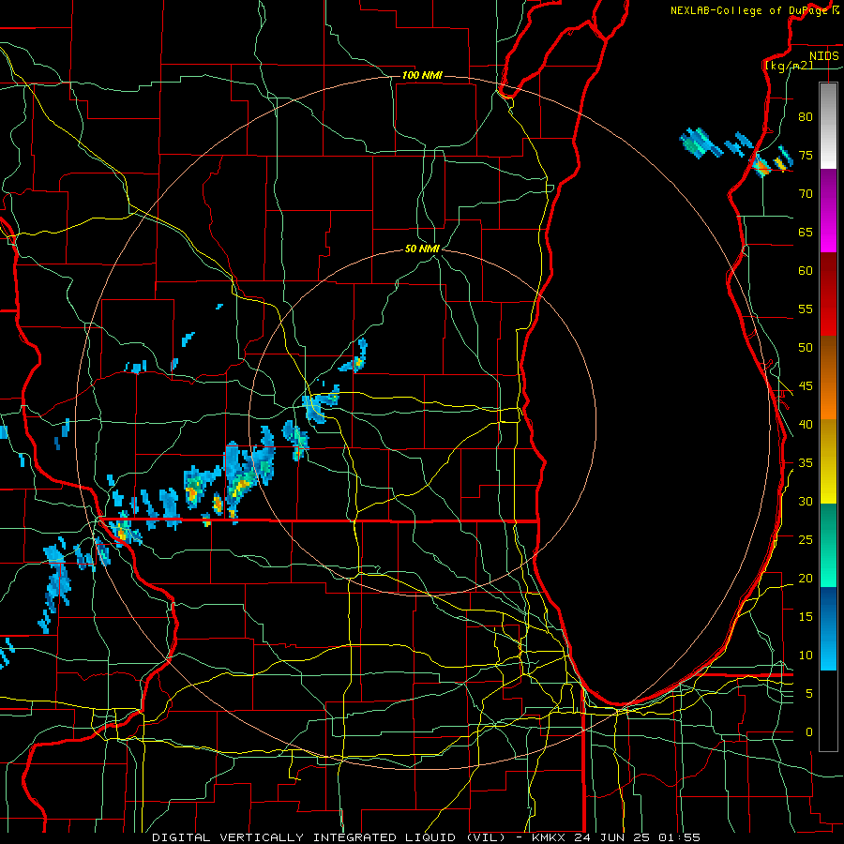Screen dimensions: 844x844
Task: Select the 80 value on the color scale
Action: tap(806, 117)
